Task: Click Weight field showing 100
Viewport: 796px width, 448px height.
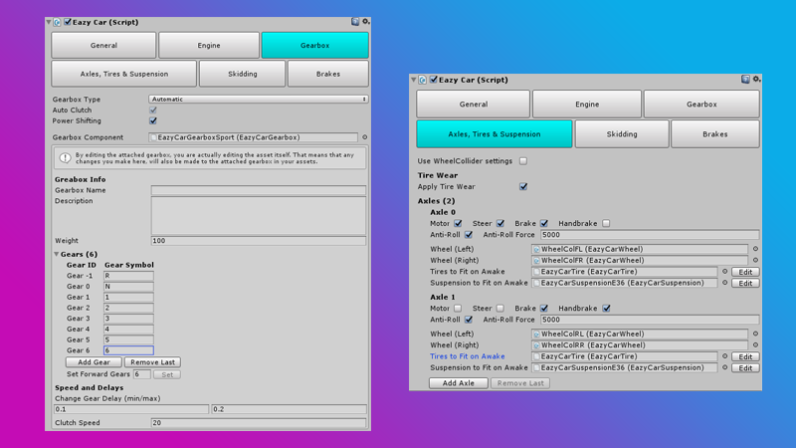Action: [x=259, y=241]
